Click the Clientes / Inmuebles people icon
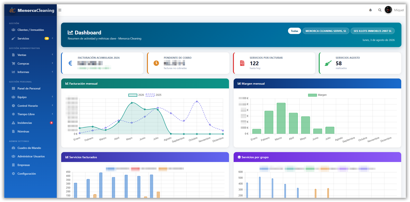410x202 pixels. pyautogui.click(x=13, y=30)
